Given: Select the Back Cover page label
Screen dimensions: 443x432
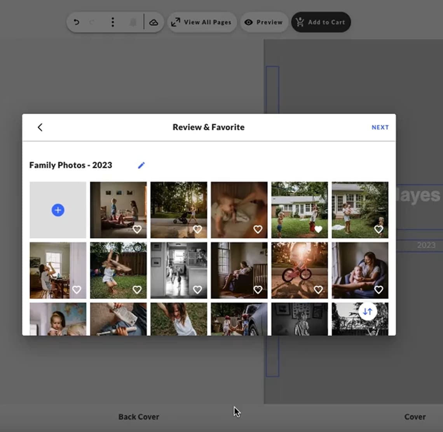Looking at the screenshot, I should point(139,417).
